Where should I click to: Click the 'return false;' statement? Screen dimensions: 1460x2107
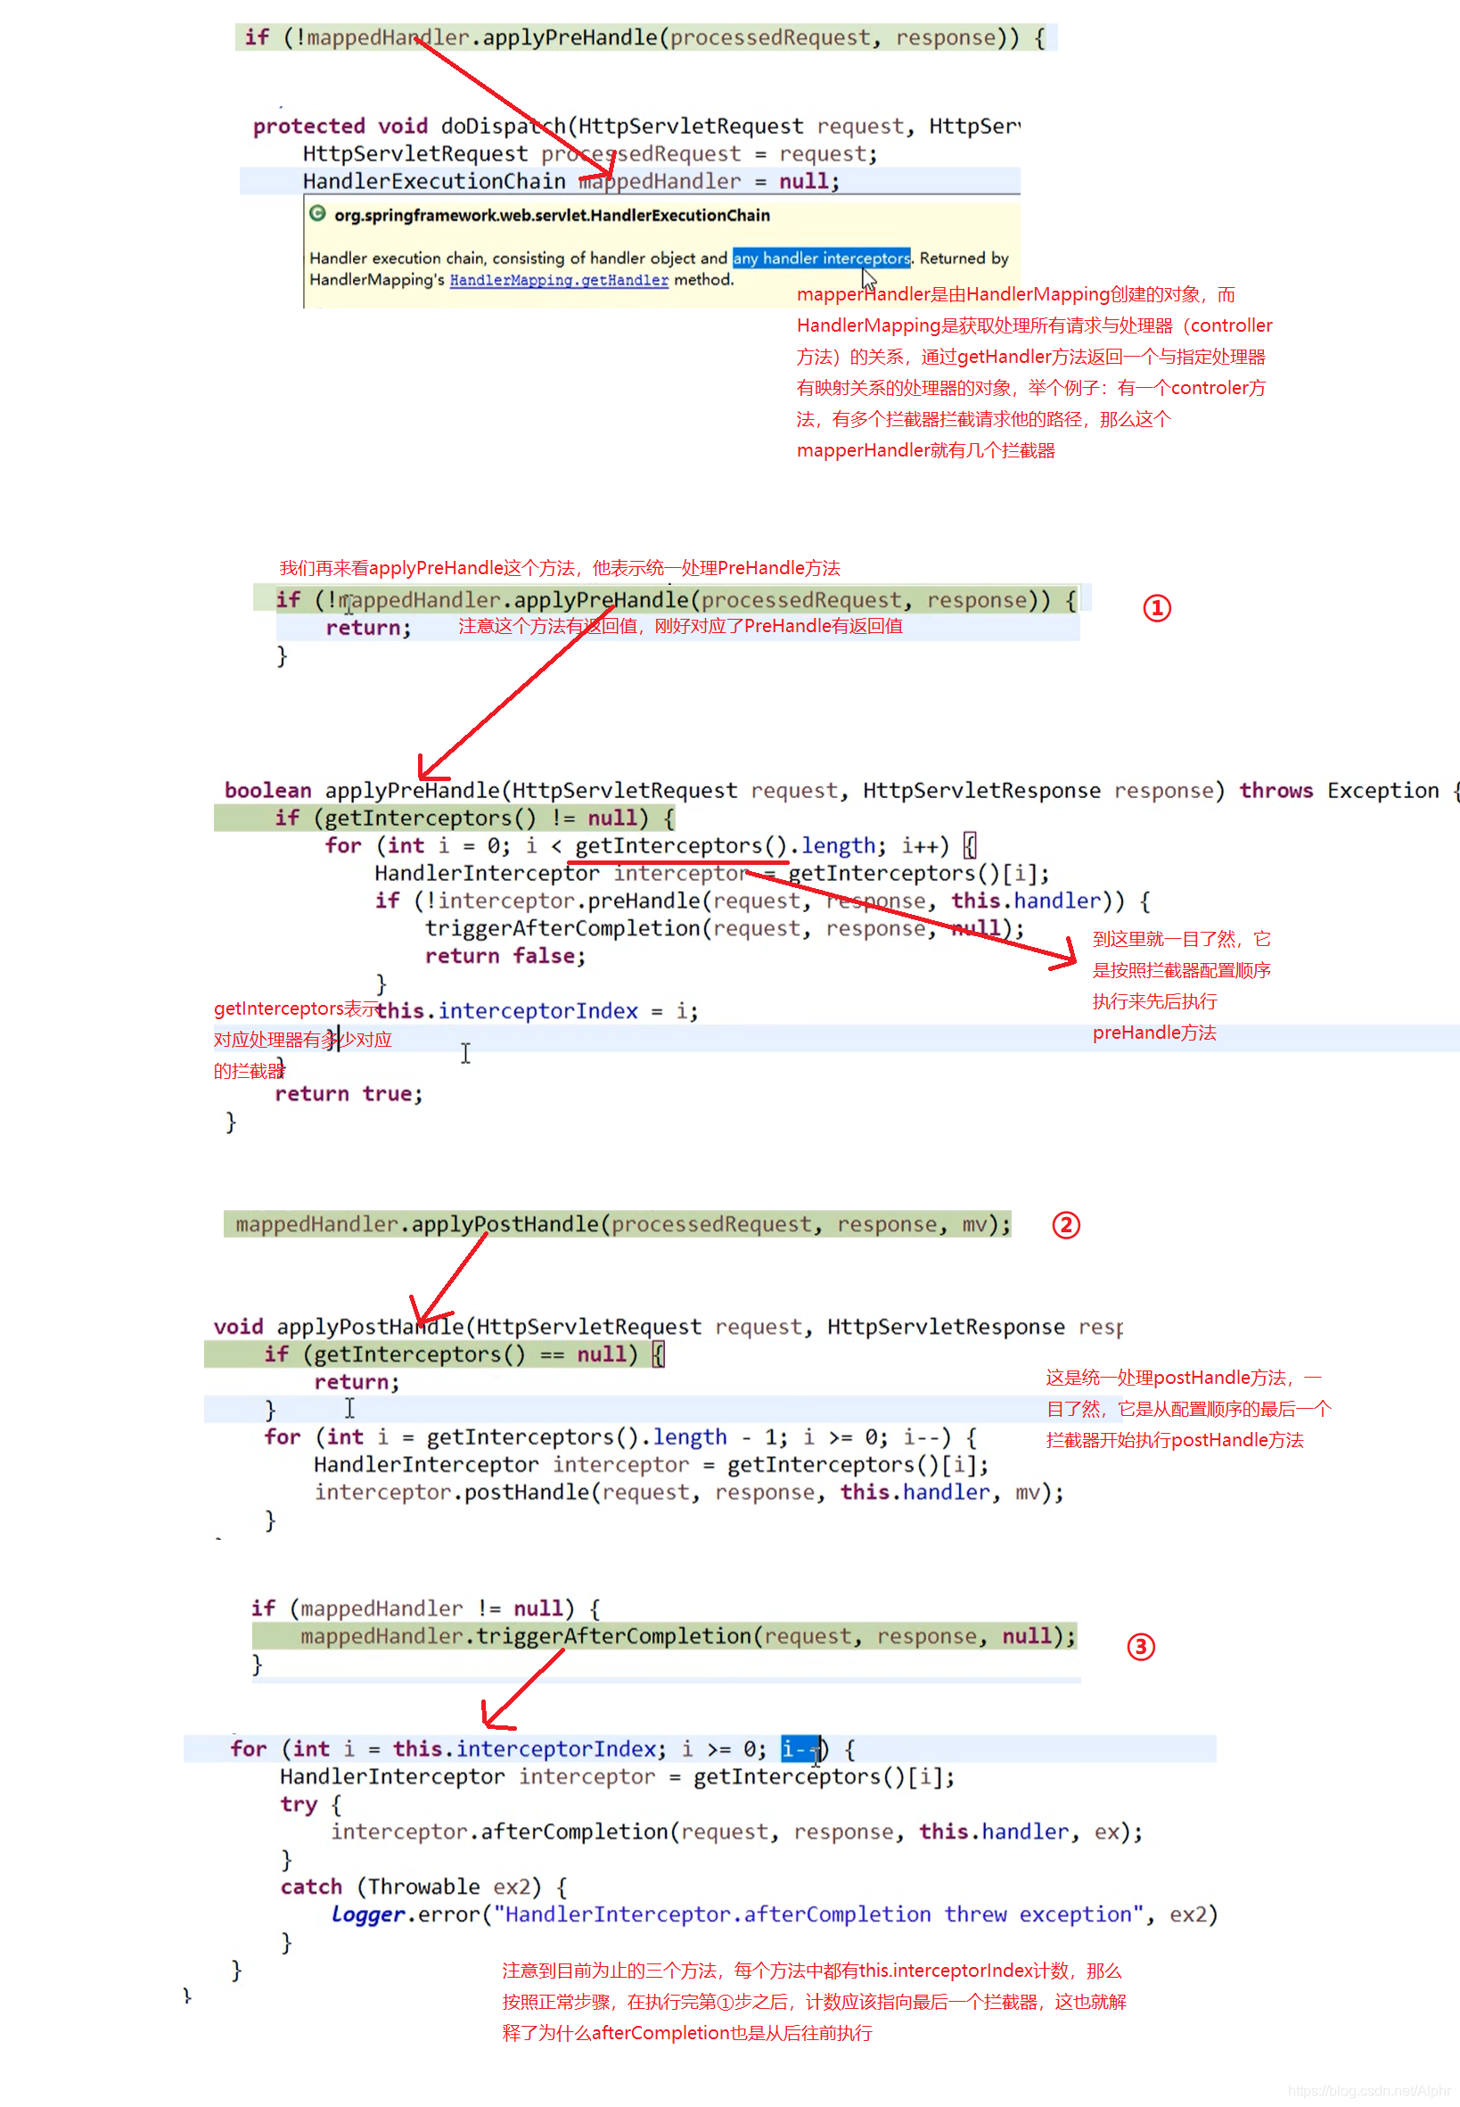(x=505, y=956)
